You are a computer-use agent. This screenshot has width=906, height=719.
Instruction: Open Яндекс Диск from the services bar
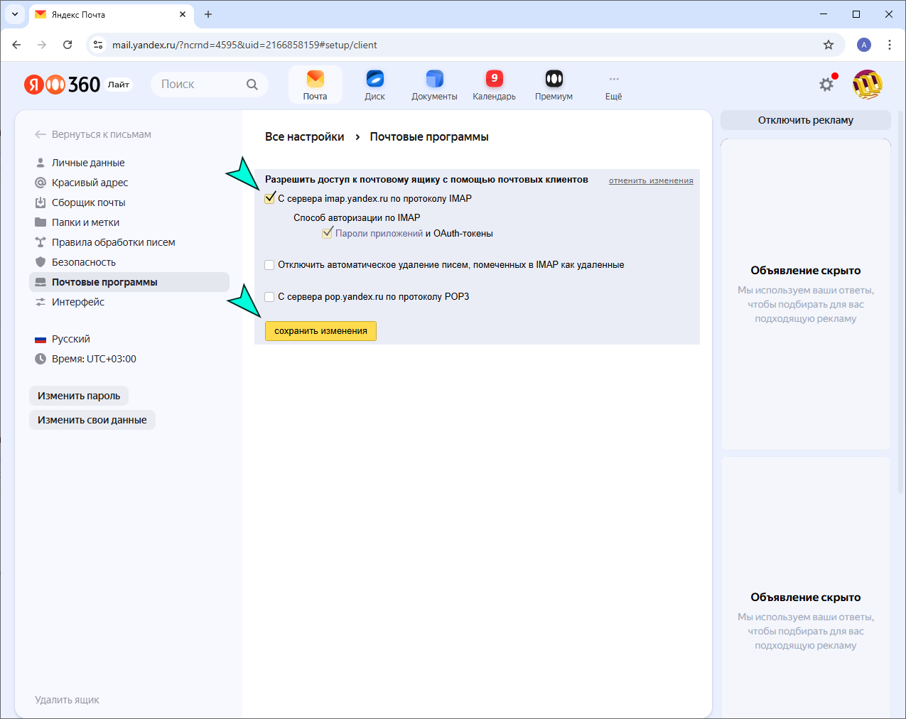tap(374, 83)
